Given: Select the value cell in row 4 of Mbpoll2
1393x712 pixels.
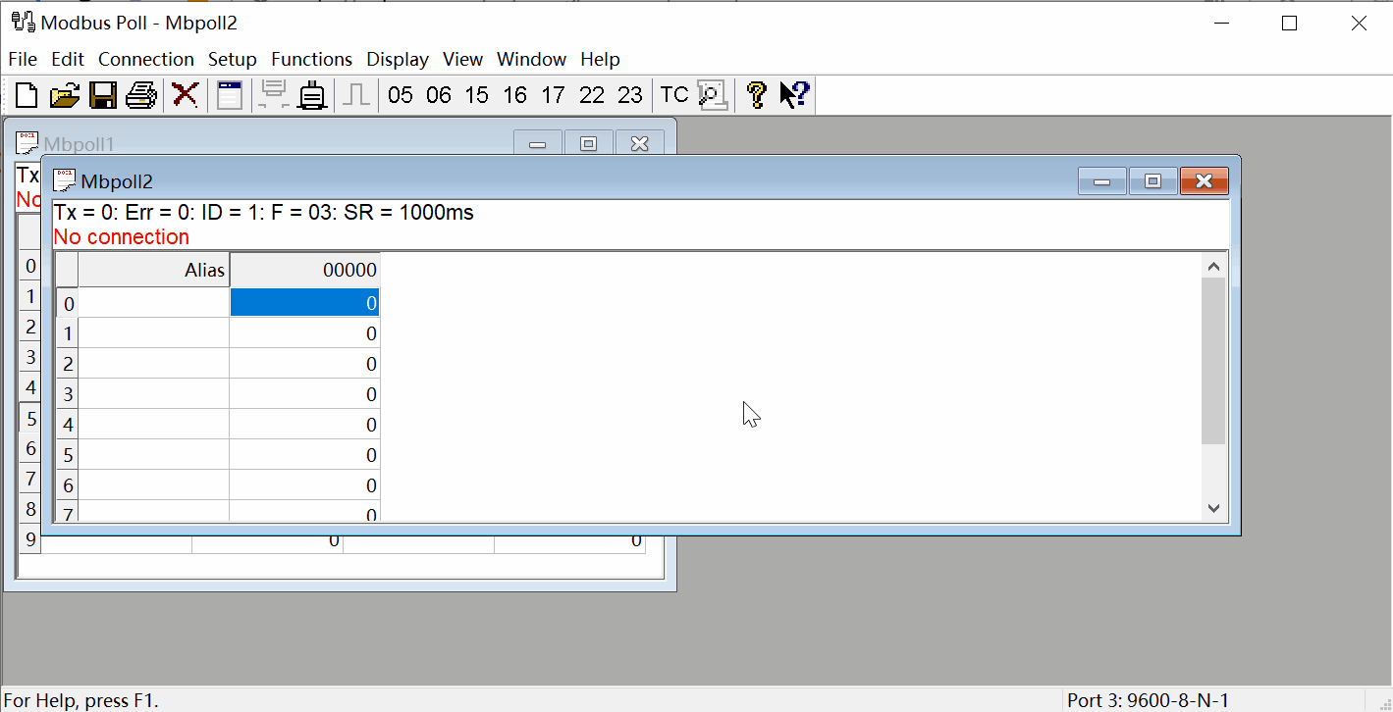Looking at the screenshot, I should click(304, 425).
